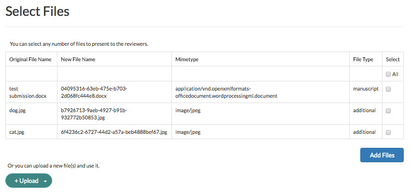Viewport: 411px width, 195px height.
Task: Click the wordprocessingml.document mimetype cell
Action: (x=226, y=92)
